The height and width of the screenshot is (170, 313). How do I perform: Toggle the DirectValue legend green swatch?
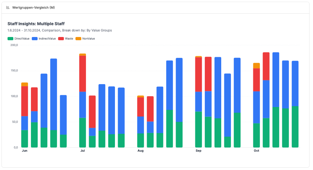click(10, 39)
